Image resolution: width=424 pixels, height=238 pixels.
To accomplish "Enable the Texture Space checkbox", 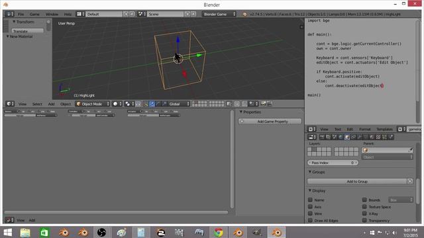I will point(364,207).
